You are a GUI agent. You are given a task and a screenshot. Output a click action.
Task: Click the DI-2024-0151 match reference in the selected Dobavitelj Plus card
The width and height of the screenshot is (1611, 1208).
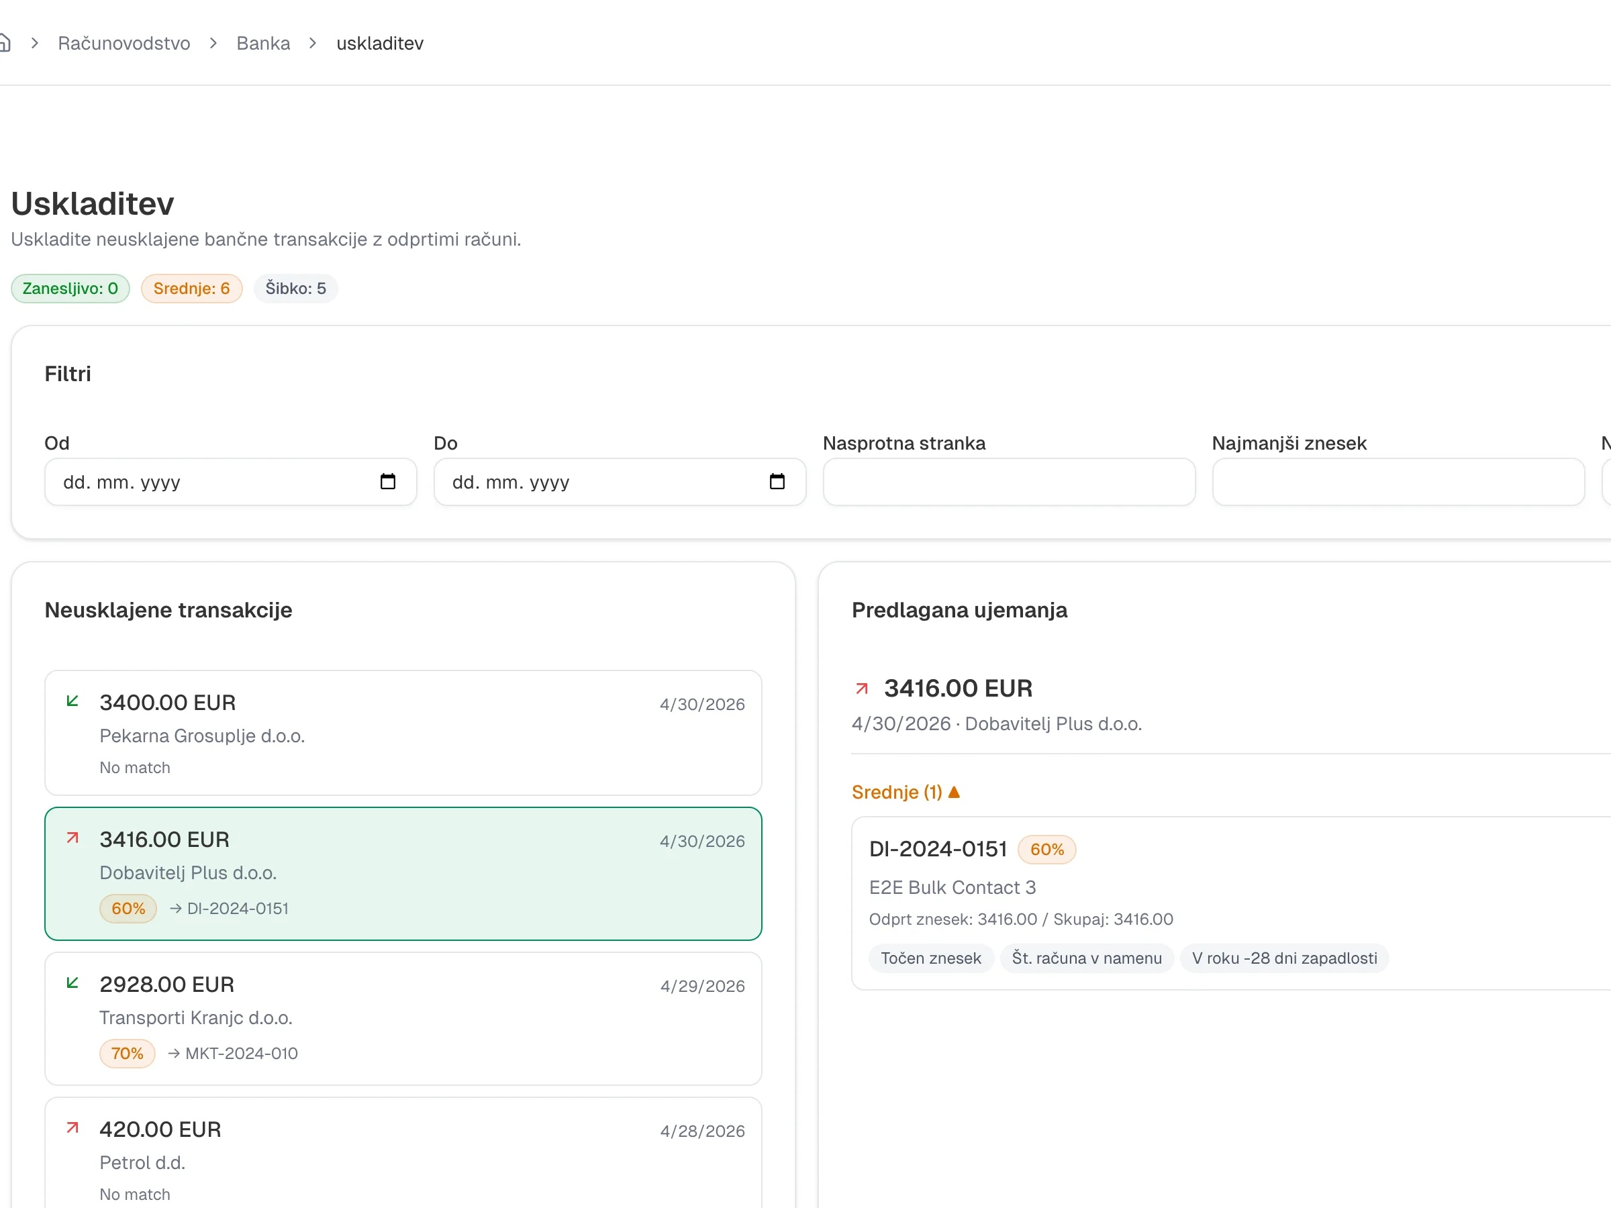pos(230,908)
